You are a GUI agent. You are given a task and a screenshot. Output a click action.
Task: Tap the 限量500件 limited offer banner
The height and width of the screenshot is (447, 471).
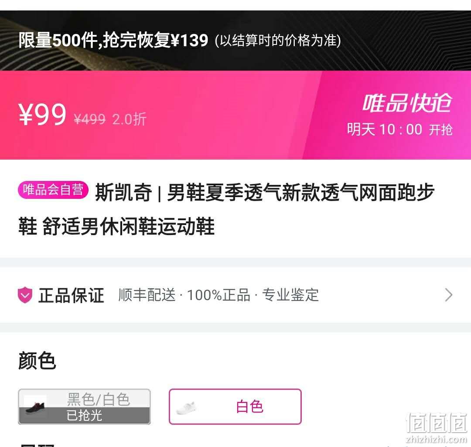(x=235, y=40)
